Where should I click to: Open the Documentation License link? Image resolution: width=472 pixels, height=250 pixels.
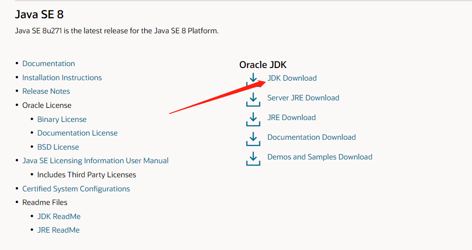tap(77, 133)
